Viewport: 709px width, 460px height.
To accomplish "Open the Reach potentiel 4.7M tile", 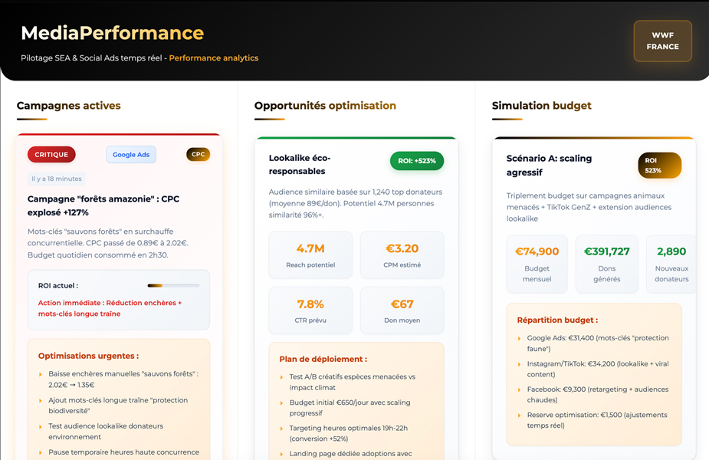I will pos(310,255).
